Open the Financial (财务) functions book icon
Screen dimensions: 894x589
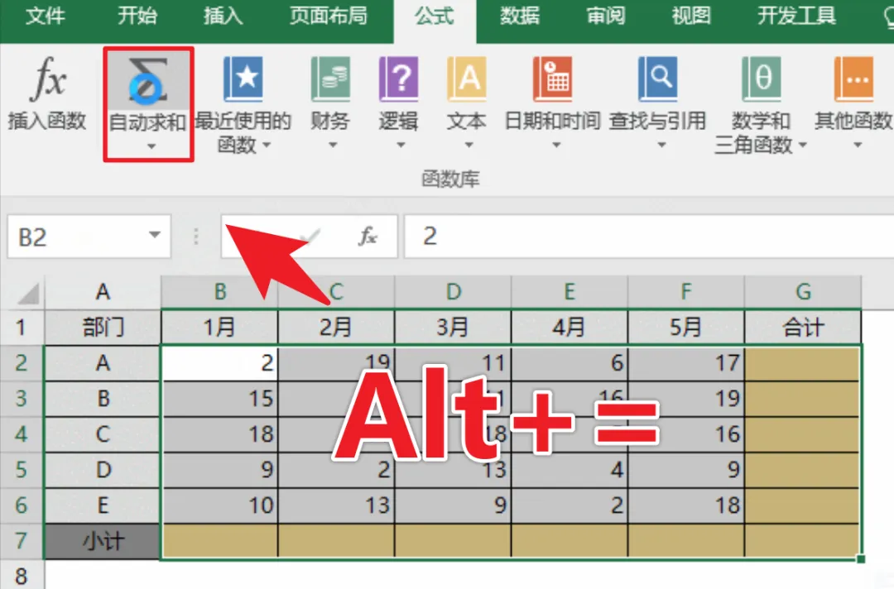click(x=330, y=79)
